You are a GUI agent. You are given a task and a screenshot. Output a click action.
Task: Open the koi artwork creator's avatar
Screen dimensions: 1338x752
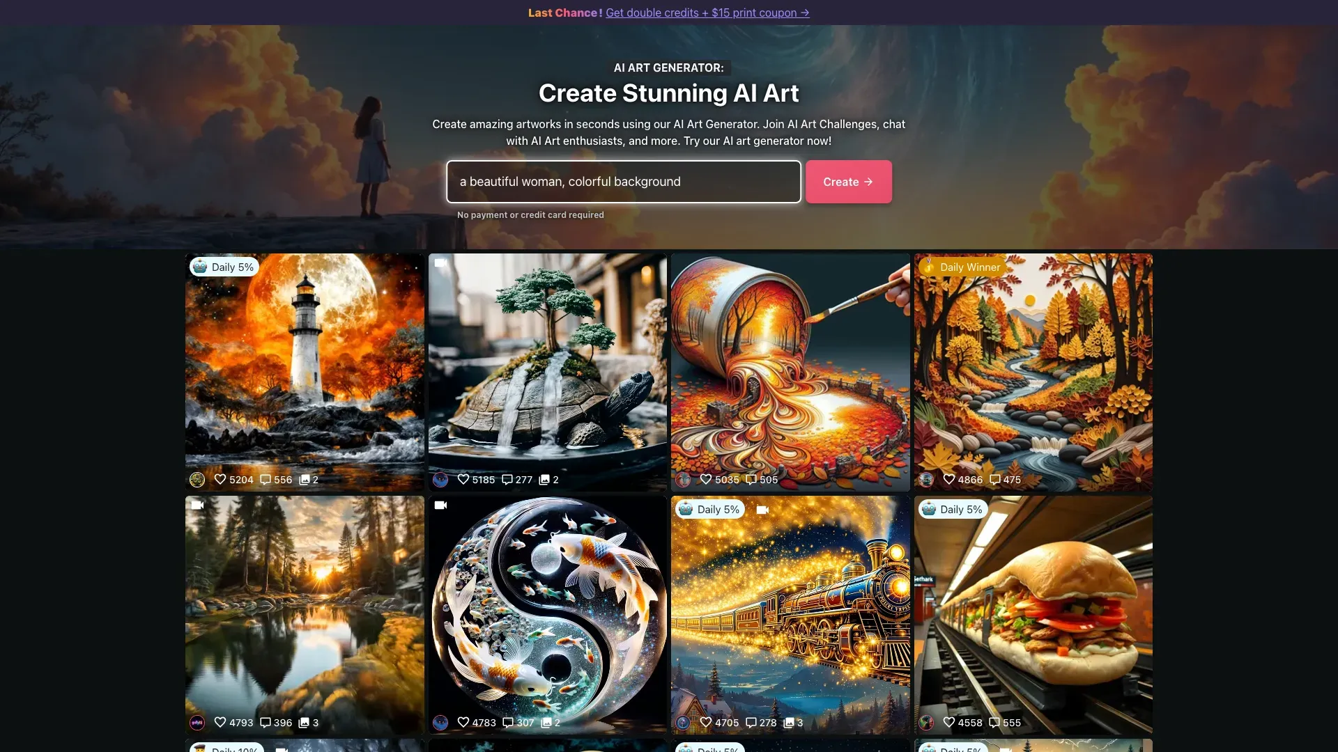tap(440, 722)
